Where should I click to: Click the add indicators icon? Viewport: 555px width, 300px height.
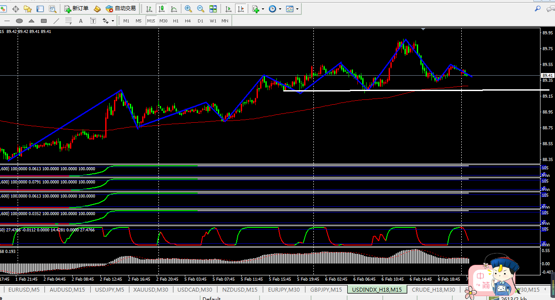tap(256, 9)
